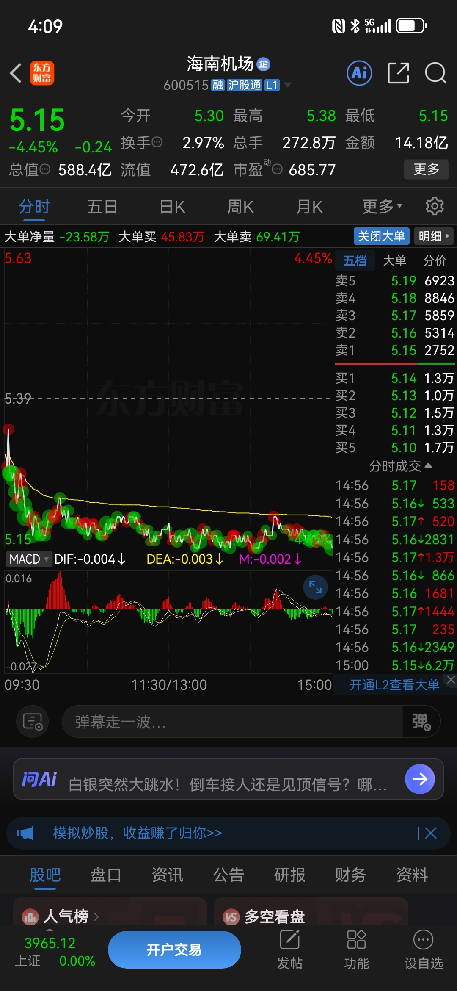Open the Eastmoney app logo
Image resolution: width=457 pixels, height=991 pixels.
point(42,73)
